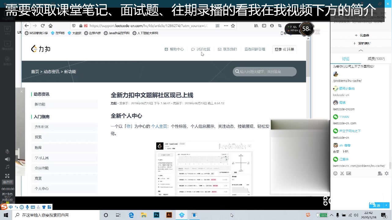Screen dimensions: 392x220
Task: Open the dropdown arrow beside 发送
Action: tap(387, 205)
